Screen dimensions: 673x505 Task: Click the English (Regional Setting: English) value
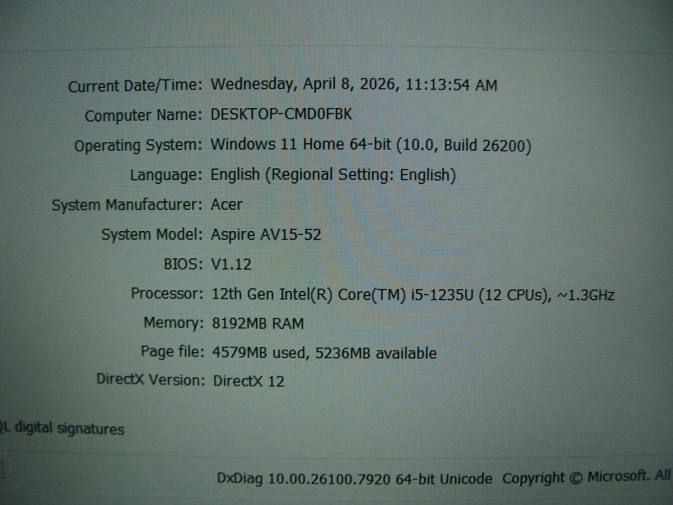[333, 175]
